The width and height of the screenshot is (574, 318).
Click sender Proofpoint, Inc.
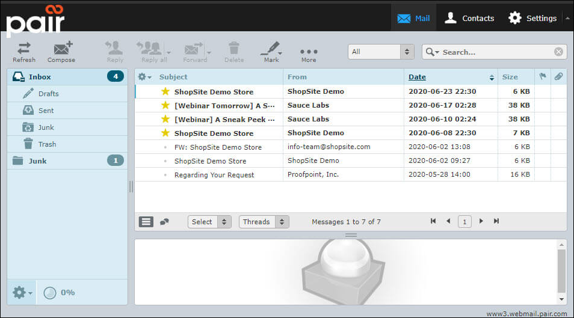(x=313, y=174)
